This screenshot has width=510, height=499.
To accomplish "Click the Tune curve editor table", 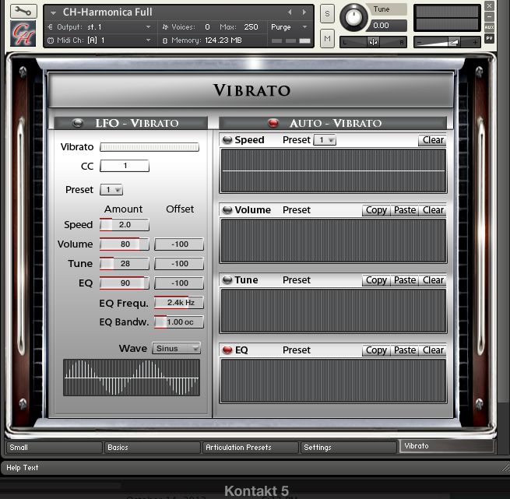I will (x=333, y=311).
